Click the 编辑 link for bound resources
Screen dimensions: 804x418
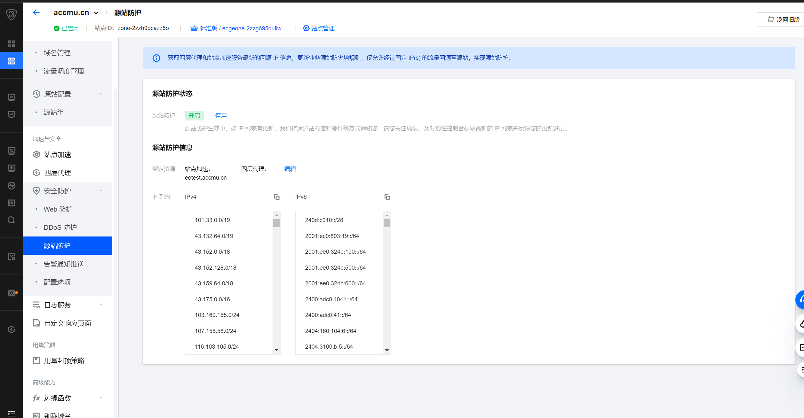(x=290, y=169)
